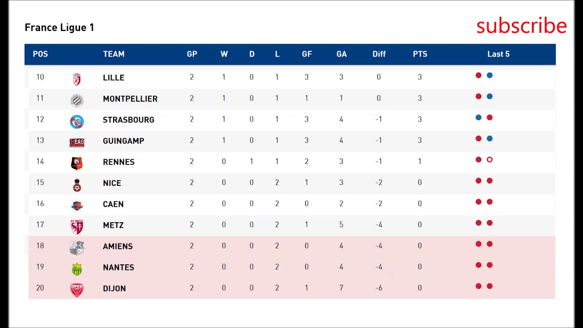This screenshot has width=583, height=328.
Task: Click the Lille club crest
Action: pos(77,79)
